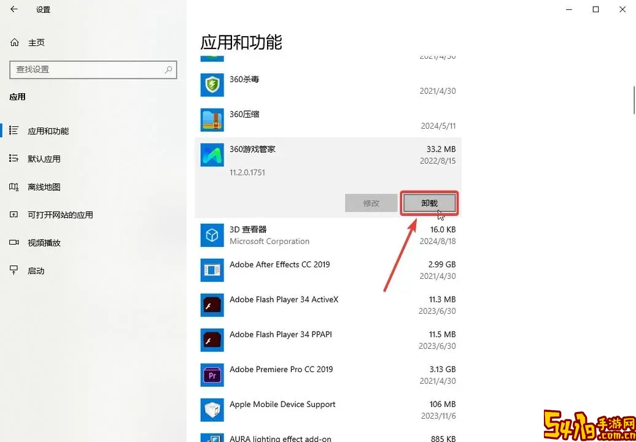
Task: Click the 360杀毒 shield app icon
Action: [212, 85]
